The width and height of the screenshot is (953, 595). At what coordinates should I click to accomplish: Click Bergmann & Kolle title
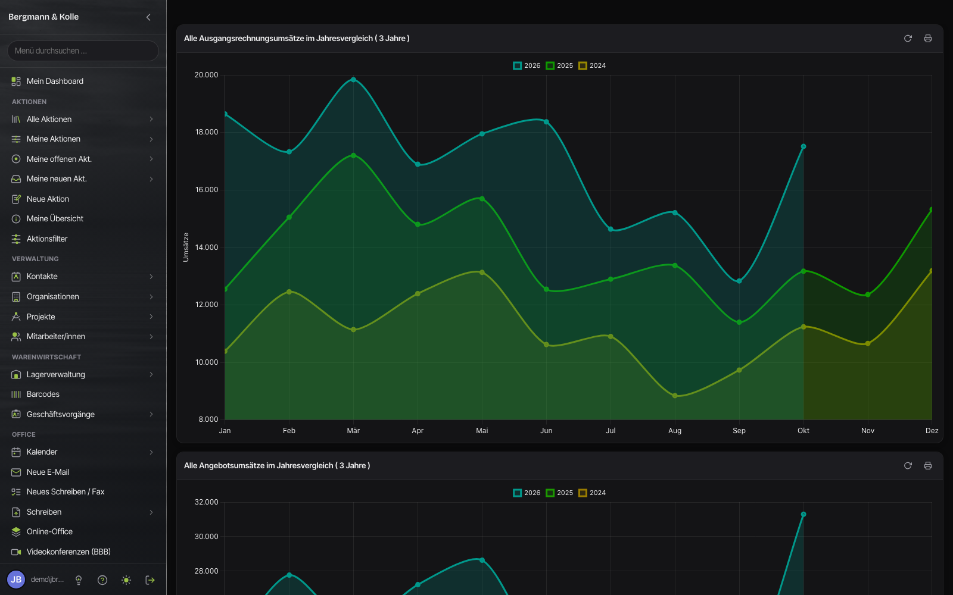click(43, 17)
